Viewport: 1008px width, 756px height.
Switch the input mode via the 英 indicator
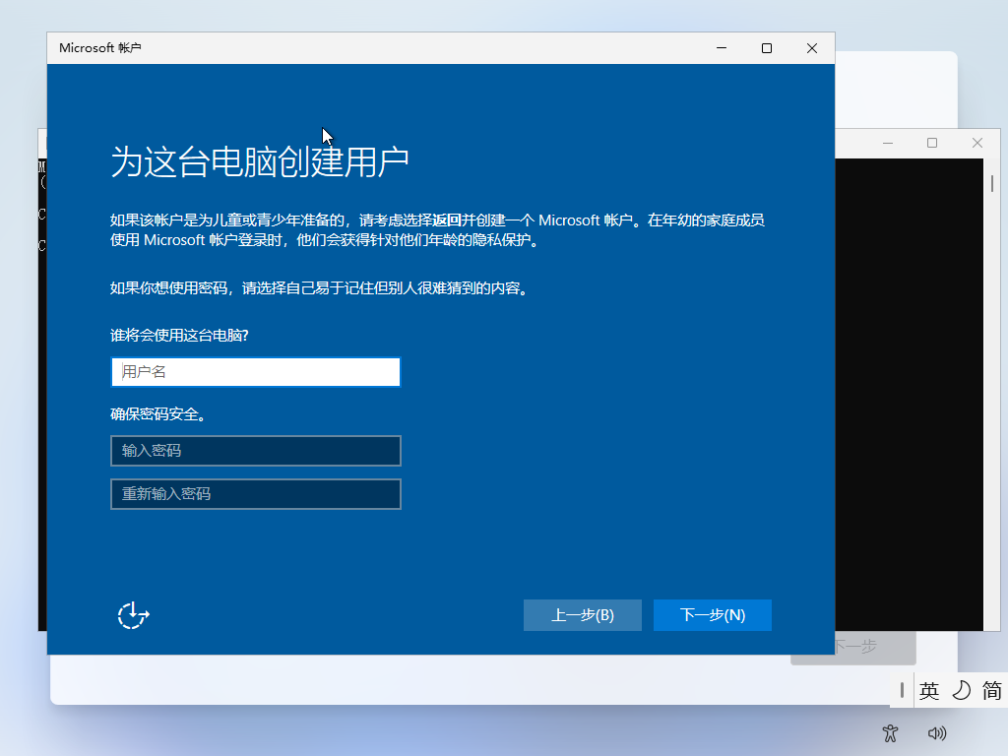pos(929,690)
